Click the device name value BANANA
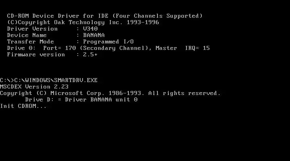The height and width of the screenshot is (161, 290). pos(94,35)
